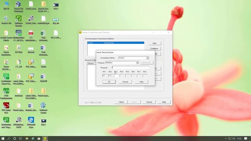Click the Rt 3 input box
This screenshot has height=141, width=251.
[116, 76]
